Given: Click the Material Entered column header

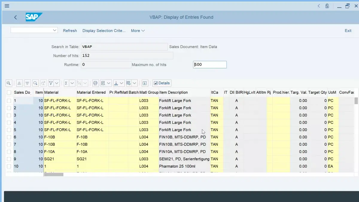Looking at the screenshot, I should point(92,92).
